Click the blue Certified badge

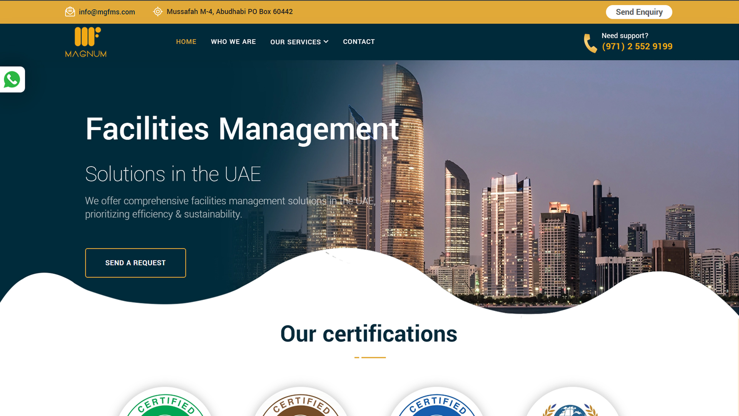[x=437, y=402]
